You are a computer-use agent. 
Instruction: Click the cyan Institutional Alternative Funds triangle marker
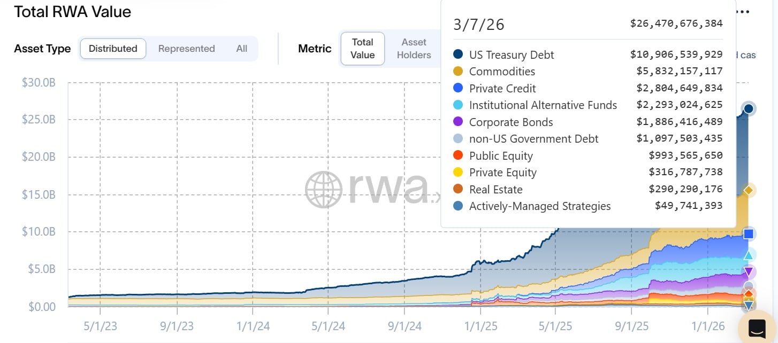point(748,255)
